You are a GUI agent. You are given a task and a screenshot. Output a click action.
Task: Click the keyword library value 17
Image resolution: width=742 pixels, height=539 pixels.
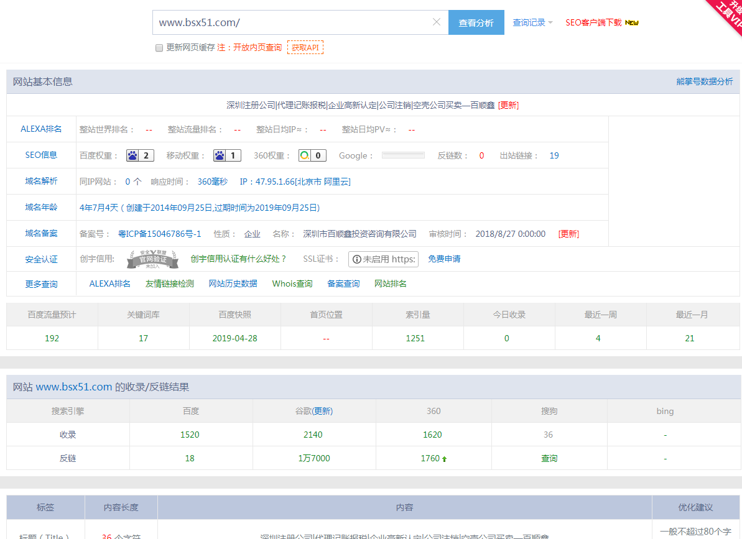pyautogui.click(x=144, y=339)
